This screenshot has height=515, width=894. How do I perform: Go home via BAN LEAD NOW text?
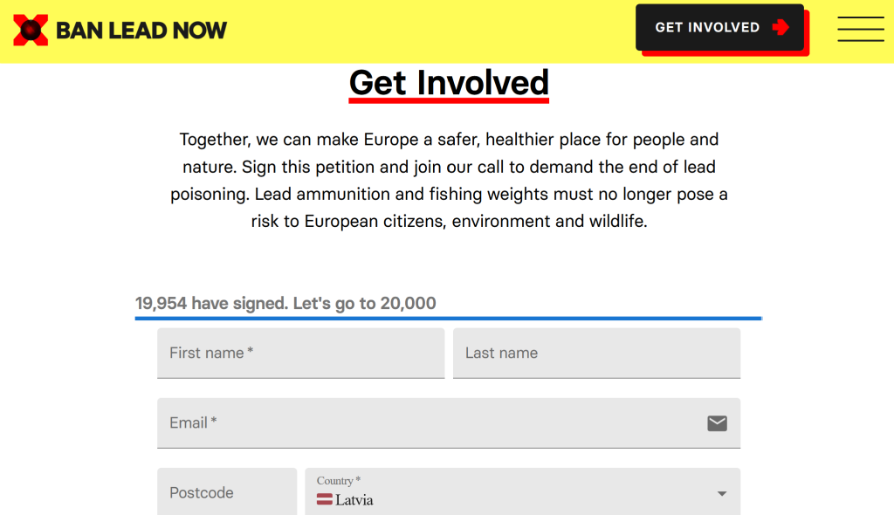[x=141, y=31]
